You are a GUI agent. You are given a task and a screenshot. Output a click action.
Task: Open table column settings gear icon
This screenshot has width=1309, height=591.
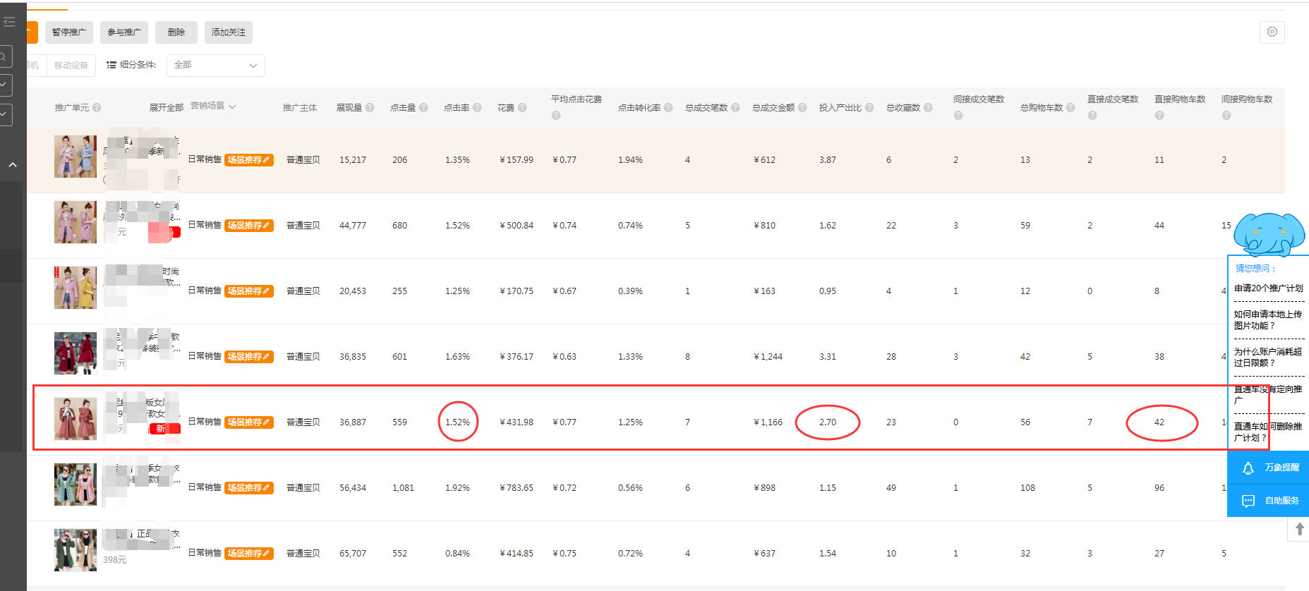click(x=1272, y=32)
